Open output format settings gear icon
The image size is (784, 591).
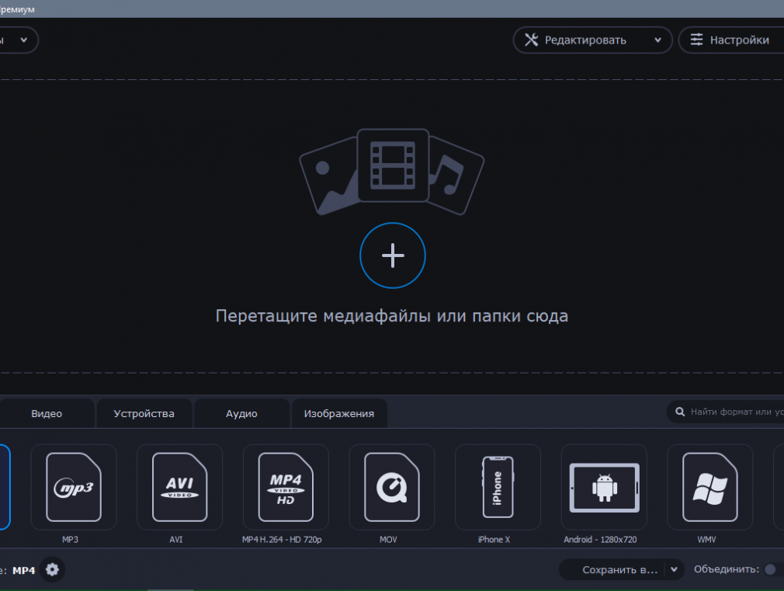[x=52, y=569]
